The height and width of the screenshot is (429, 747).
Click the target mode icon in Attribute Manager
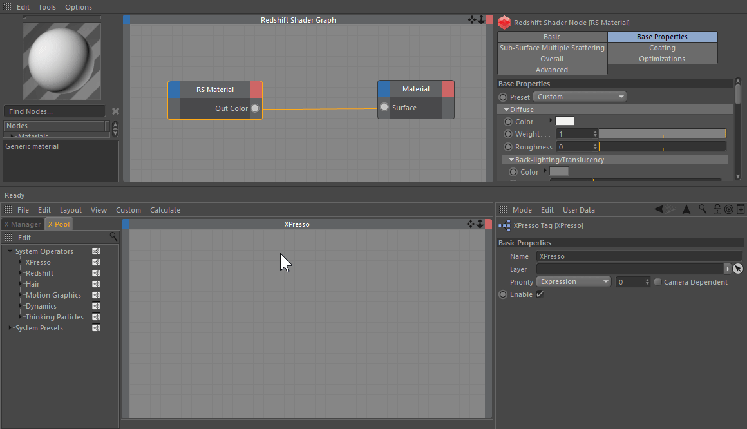coord(728,209)
